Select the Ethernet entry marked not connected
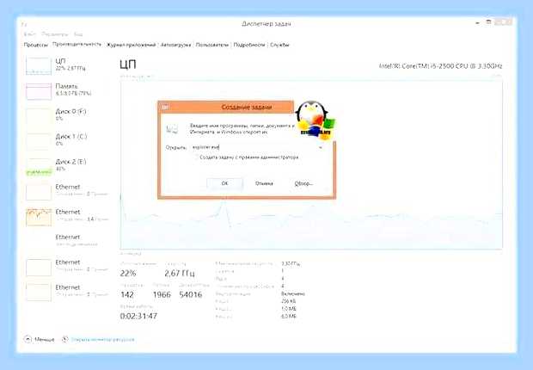533x370 pixels. (66, 241)
